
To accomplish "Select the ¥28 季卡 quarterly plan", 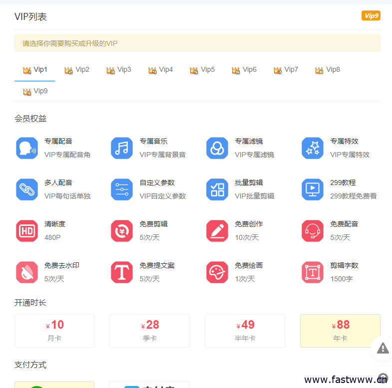I will point(149,331).
